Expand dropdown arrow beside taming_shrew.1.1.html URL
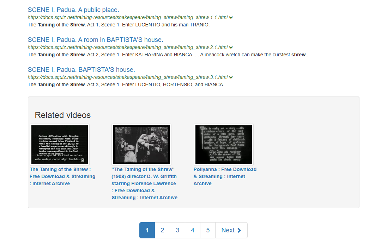Viewport: 387px width, 244px height. coord(231,17)
